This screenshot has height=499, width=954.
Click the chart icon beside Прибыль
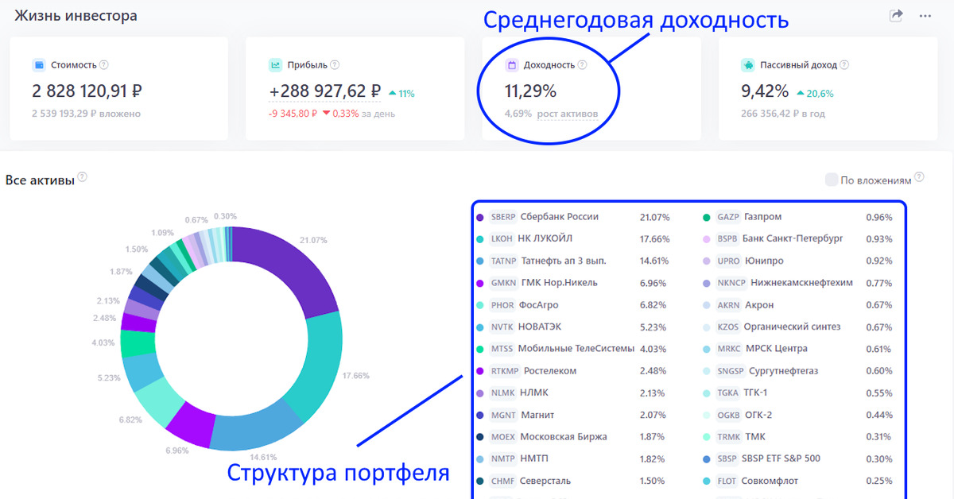click(x=275, y=65)
